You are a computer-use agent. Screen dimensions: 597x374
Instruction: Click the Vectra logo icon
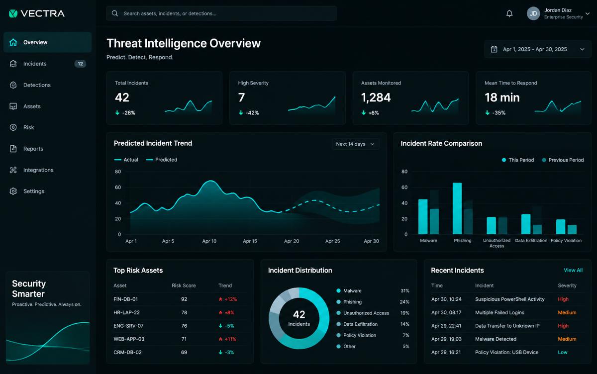13,13
